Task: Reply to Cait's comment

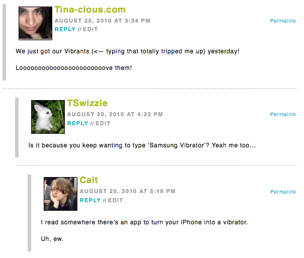Action: (90, 200)
